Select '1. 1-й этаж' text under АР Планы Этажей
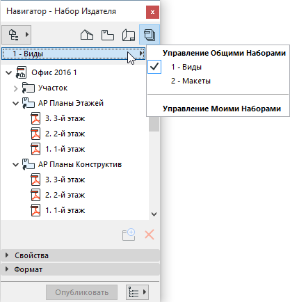Viewport: 290px width, 302px height. 65,149
